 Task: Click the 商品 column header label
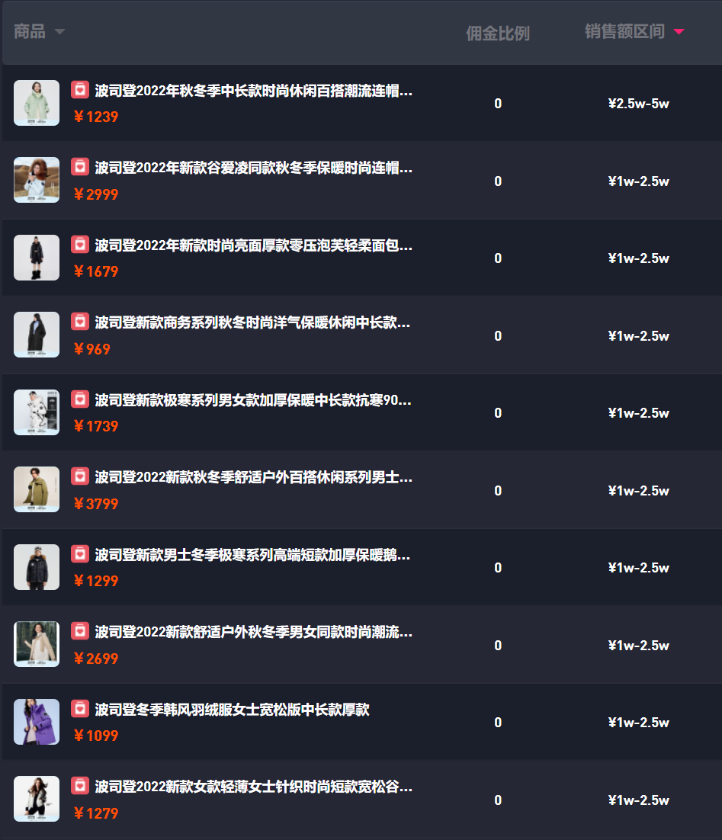(x=30, y=31)
